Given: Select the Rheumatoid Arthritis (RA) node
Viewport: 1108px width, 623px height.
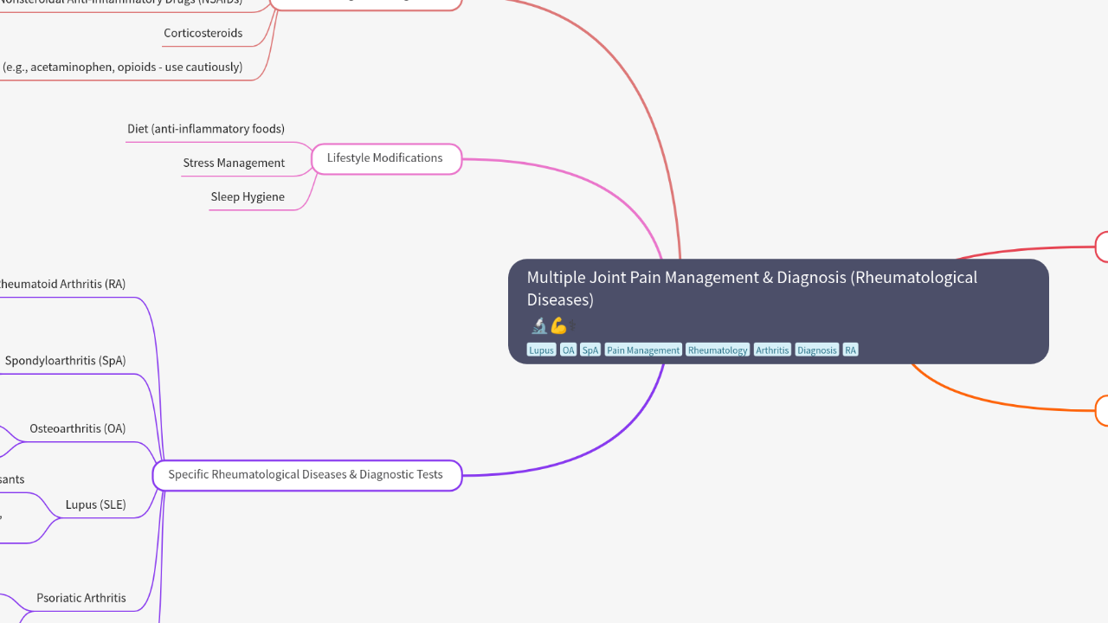Looking at the screenshot, I should coord(62,284).
